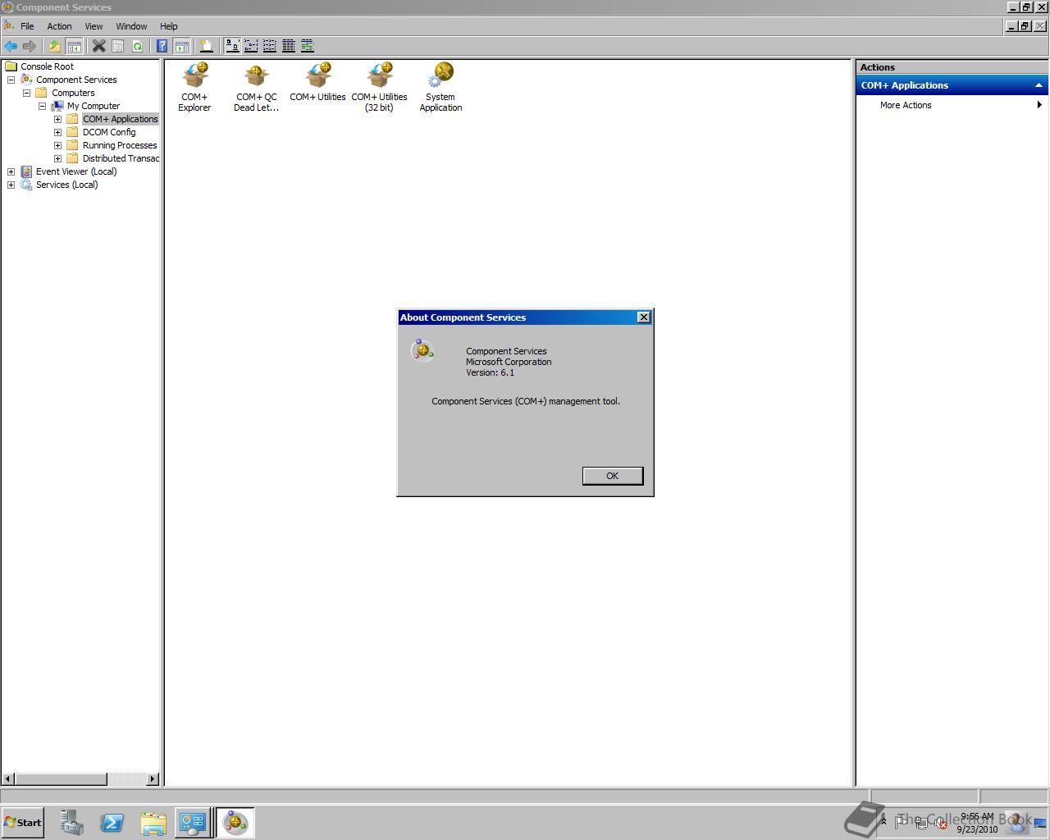Switch to List view in toolbar
Viewport: 1050px width, 840px height.
coord(270,46)
